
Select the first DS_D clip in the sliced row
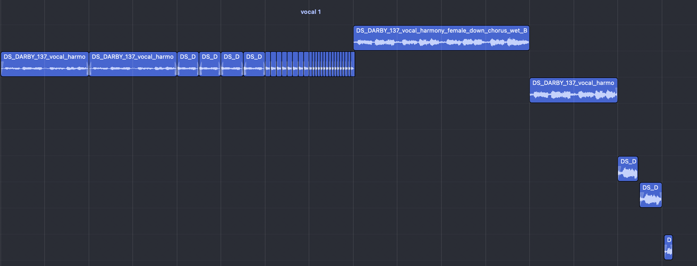(188, 64)
